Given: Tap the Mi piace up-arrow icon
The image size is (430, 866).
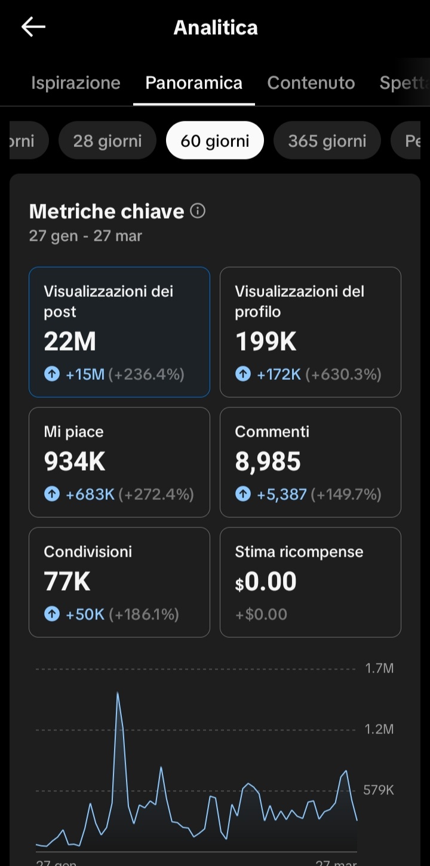Looking at the screenshot, I should point(52,495).
